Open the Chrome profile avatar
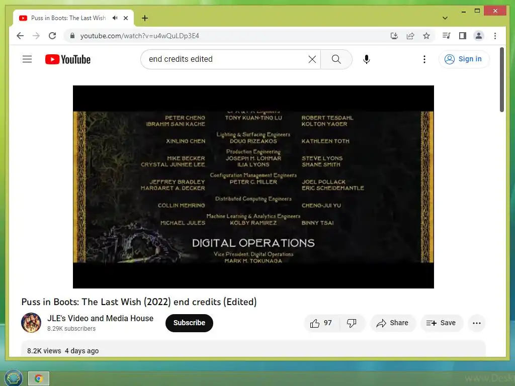This screenshot has height=386, width=515. (479, 36)
